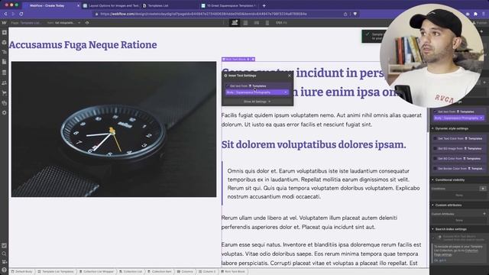
Task: Click the browser share icon
Action: pos(345,14)
